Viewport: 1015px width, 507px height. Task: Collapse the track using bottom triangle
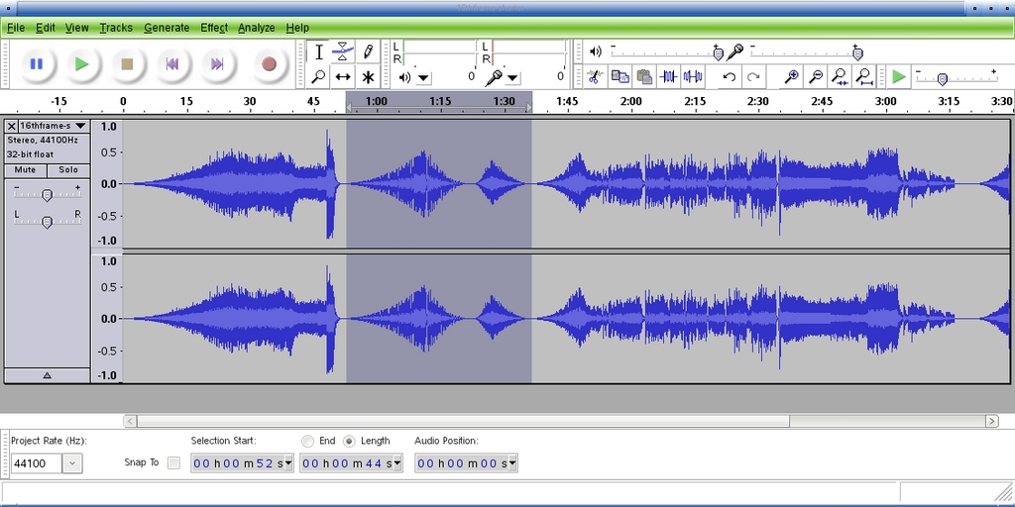coord(47,375)
